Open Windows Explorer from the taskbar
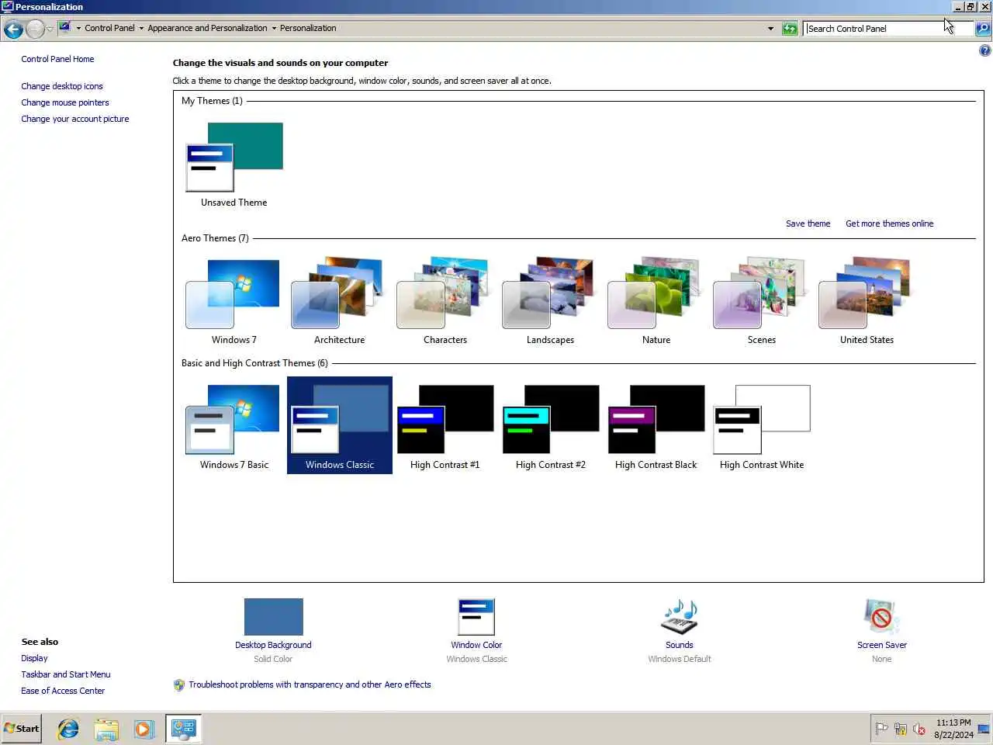The height and width of the screenshot is (745, 993). (x=106, y=729)
